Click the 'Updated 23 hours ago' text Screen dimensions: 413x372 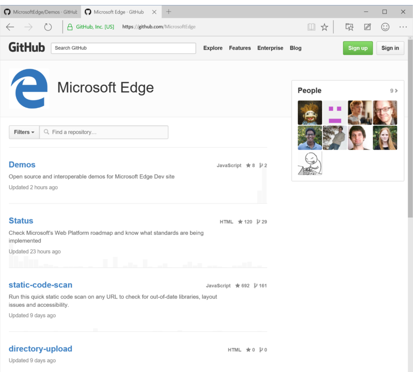(35, 251)
